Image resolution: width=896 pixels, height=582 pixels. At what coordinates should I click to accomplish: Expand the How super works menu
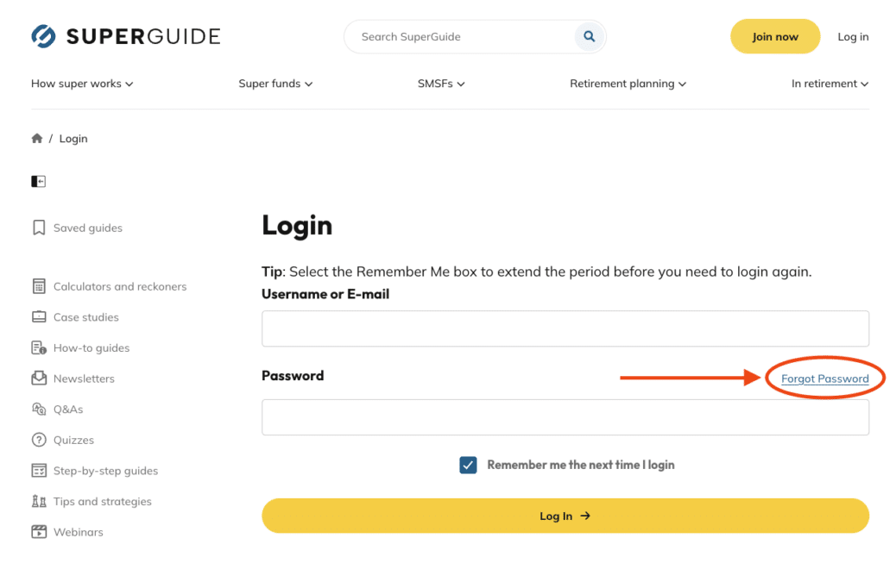(82, 84)
